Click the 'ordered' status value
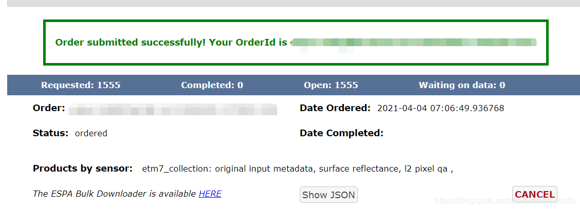 91,133
